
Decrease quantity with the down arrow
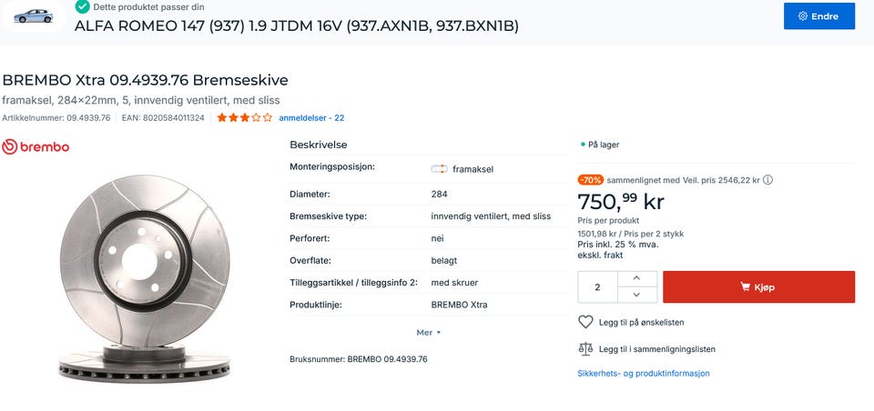coord(637,295)
